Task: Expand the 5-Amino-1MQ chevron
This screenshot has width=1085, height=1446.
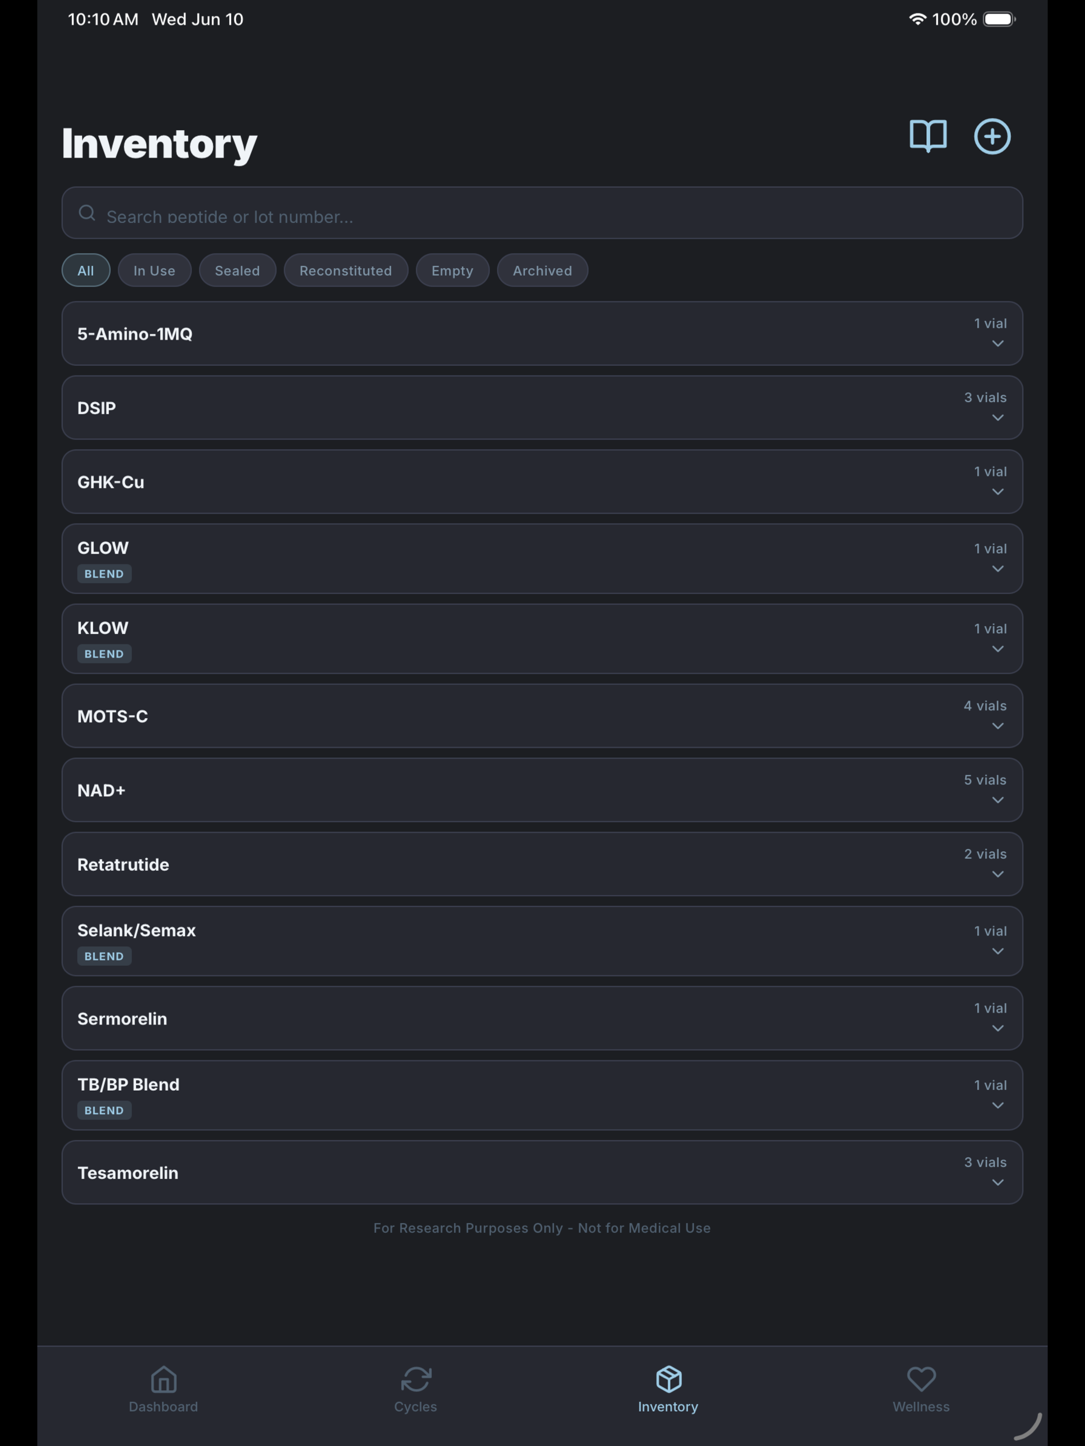Action: pyautogui.click(x=997, y=343)
